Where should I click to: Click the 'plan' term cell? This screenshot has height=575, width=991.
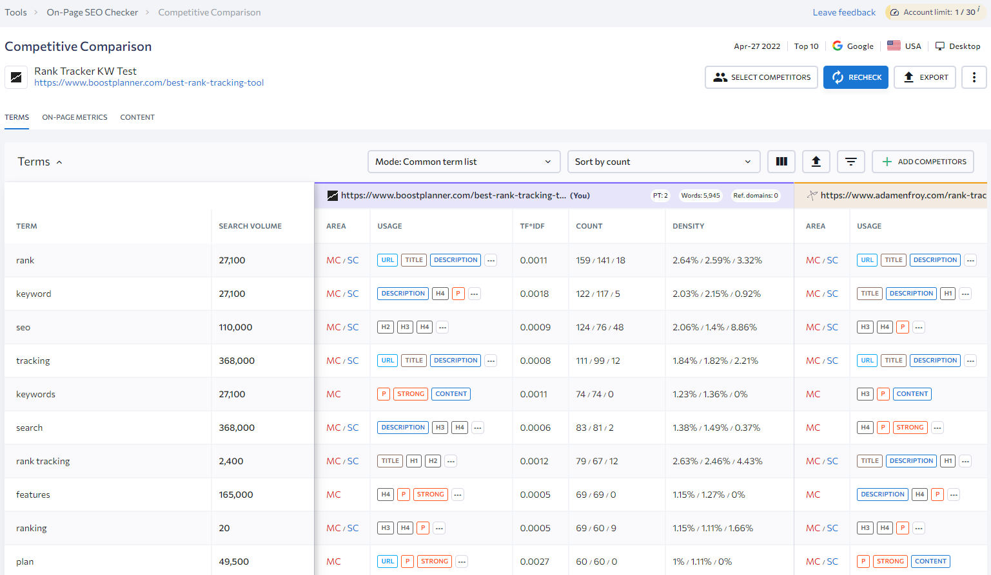coord(25,561)
